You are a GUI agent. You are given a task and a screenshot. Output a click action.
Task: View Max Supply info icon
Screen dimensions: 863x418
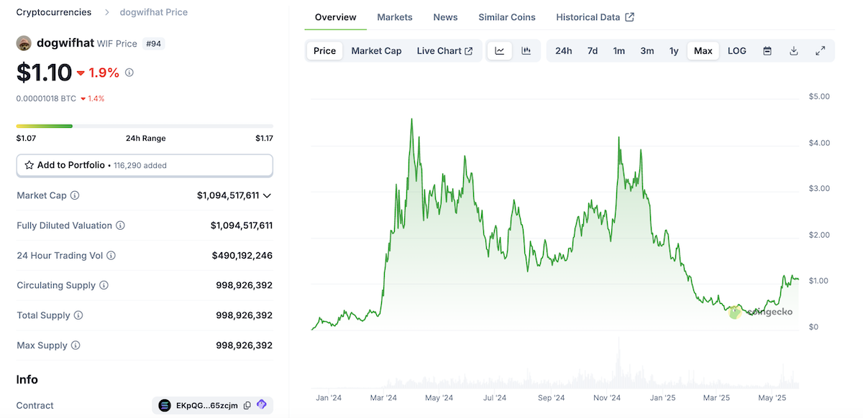pos(76,345)
